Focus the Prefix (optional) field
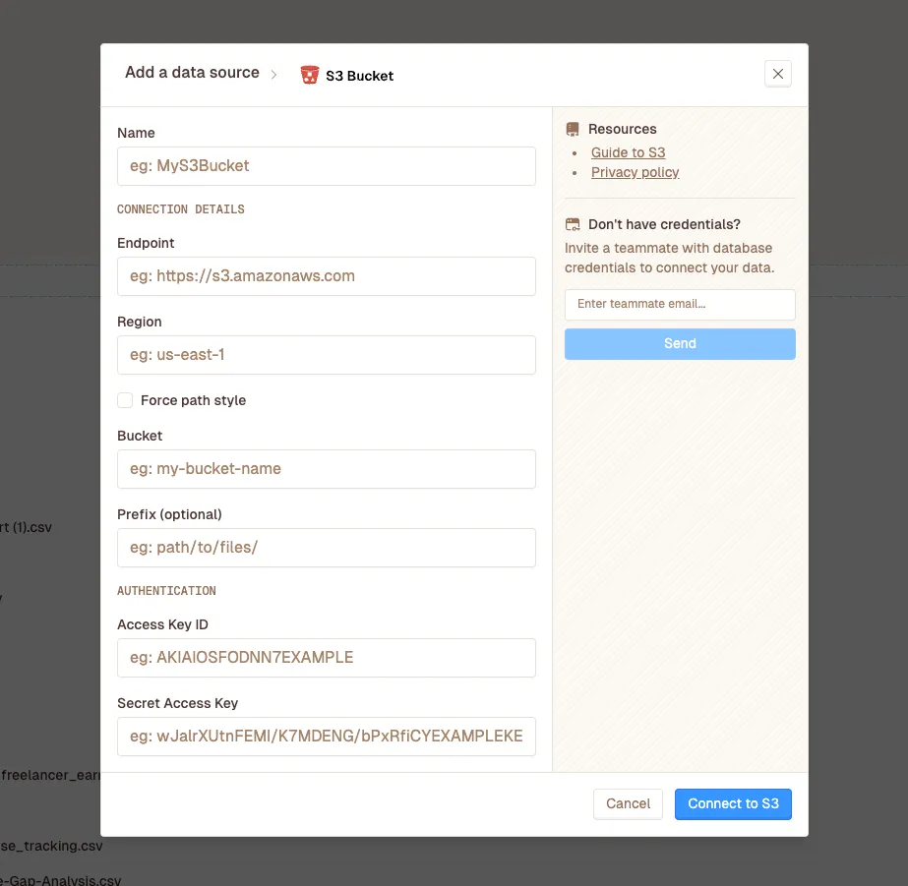The height and width of the screenshot is (886, 908). (326, 548)
